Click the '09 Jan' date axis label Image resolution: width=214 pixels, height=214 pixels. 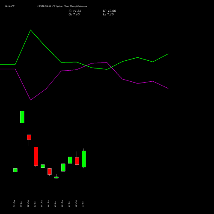tap(21, 204)
